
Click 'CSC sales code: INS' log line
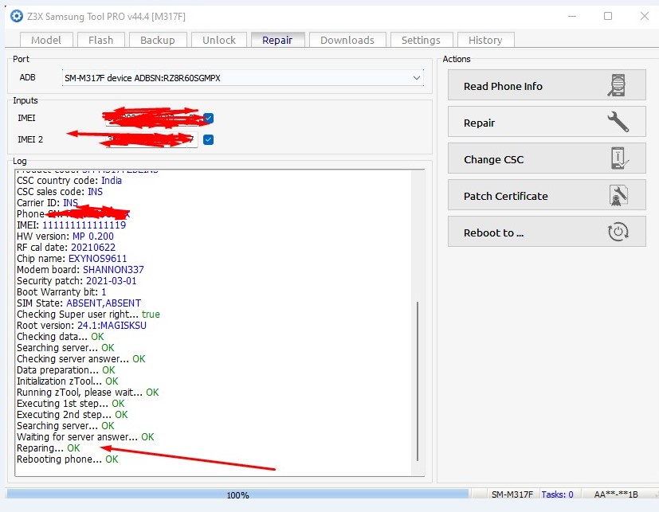pos(60,192)
